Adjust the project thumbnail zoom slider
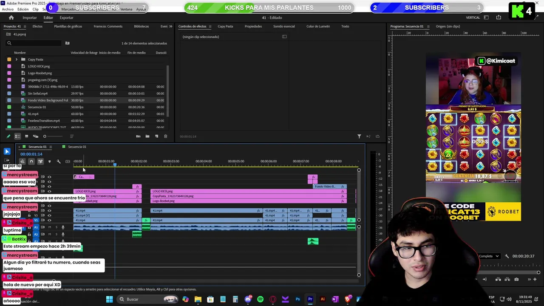Screen dimensions: 544x306 coord(53,136)
